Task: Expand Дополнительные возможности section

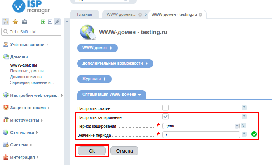Action: coord(115,64)
